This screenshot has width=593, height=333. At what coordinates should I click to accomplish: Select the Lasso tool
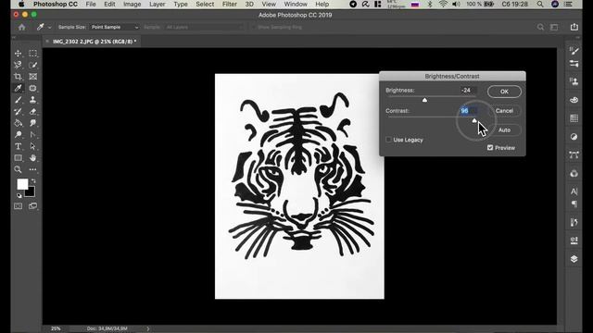[18, 65]
